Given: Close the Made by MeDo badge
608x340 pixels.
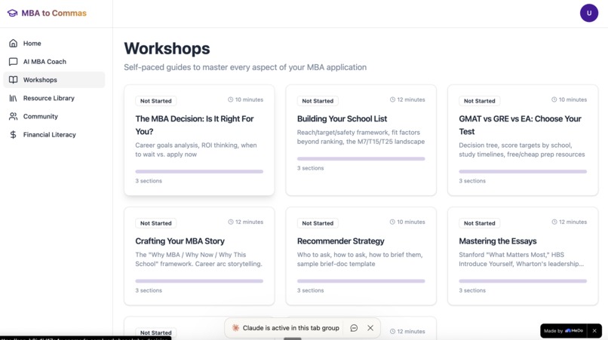Looking at the screenshot, I should point(594,331).
